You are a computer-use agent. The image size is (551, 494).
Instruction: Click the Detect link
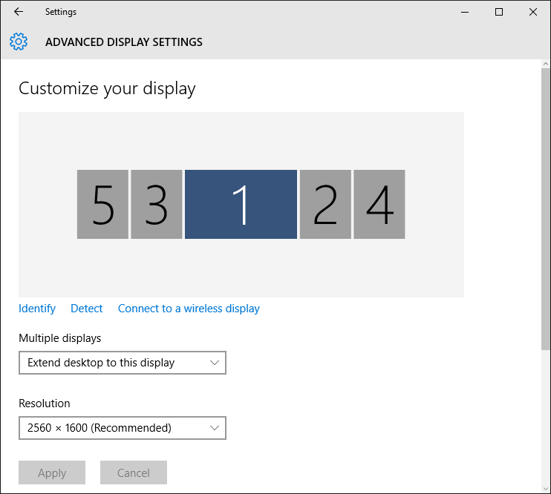(x=86, y=309)
